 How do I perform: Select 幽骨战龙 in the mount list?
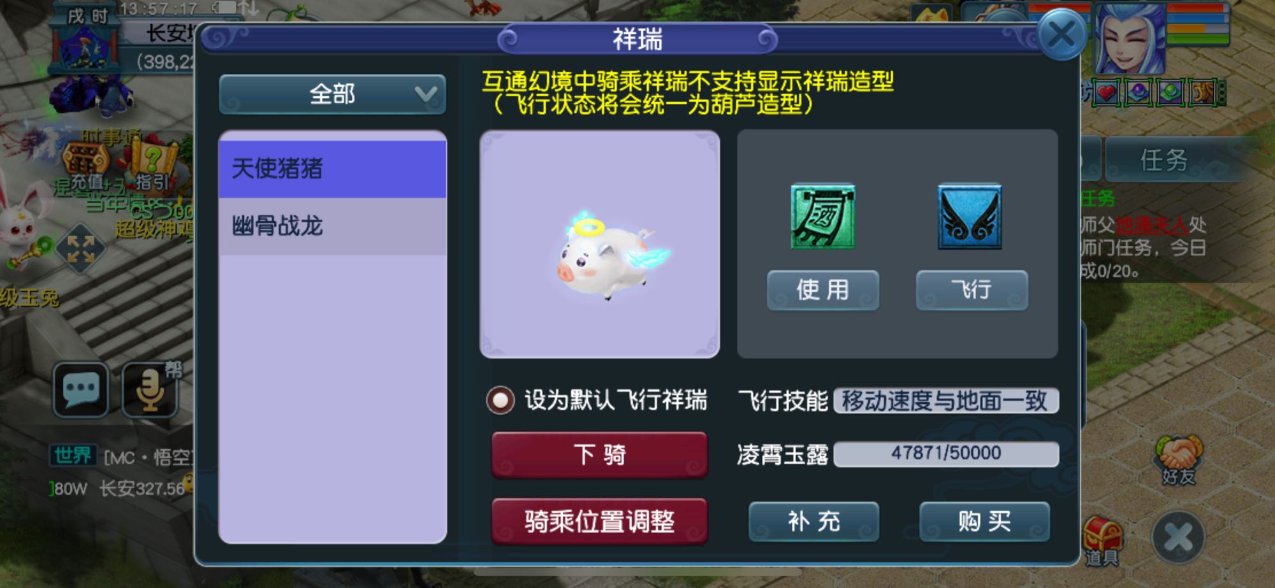[332, 226]
